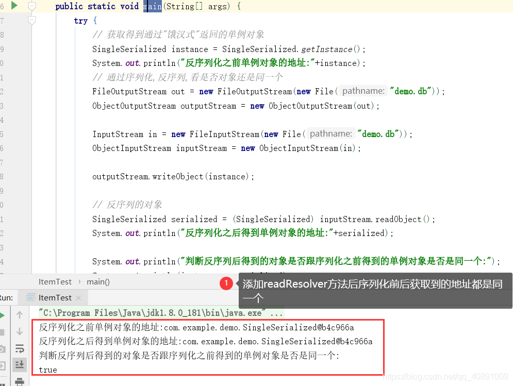This screenshot has height=386, width=513.
Task: Click the up arrow stack trace icon
Action: tap(20, 315)
